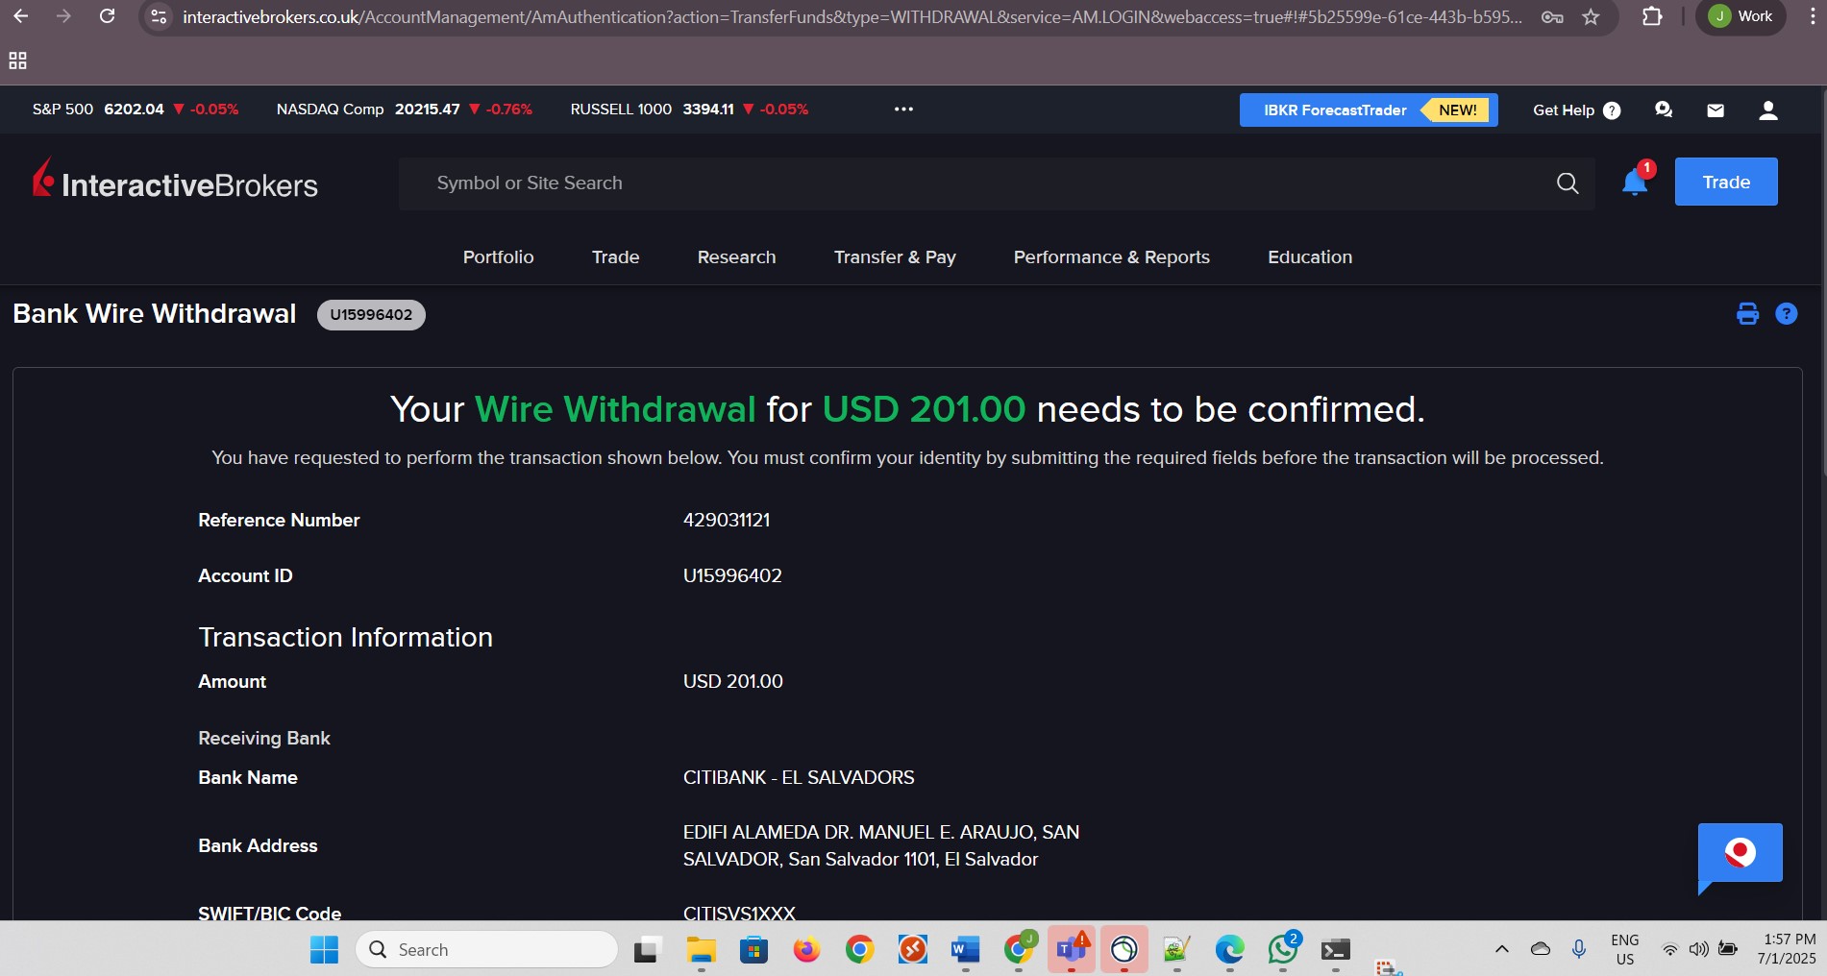Open the Transfer & Pay menu
This screenshot has width=1827, height=976.
coord(895,256)
